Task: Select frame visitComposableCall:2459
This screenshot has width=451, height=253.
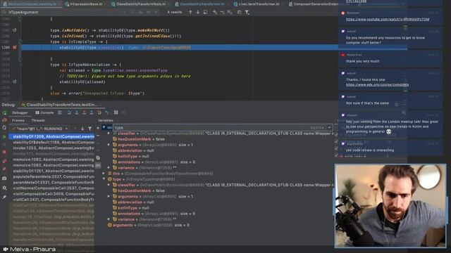Action: pos(51,194)
